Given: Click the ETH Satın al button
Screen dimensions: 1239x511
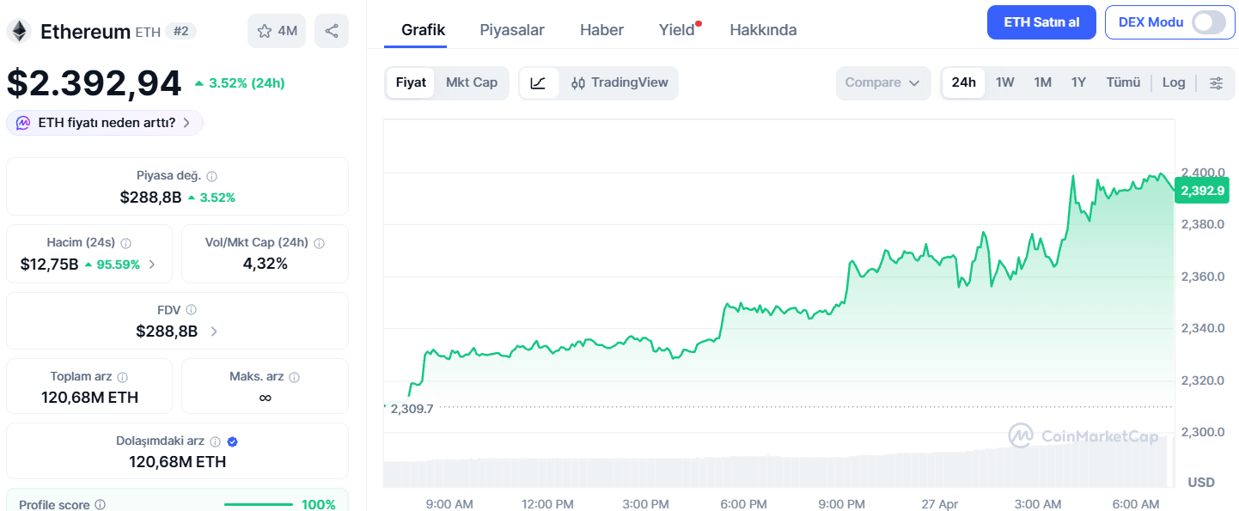Looking at the screenshot, I should [x=1041, y=22].
